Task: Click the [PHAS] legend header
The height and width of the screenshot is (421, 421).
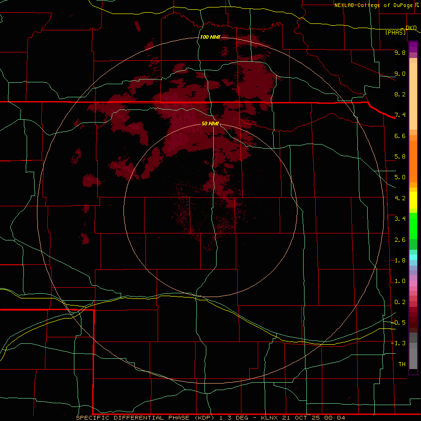Action: coord(395,32)
